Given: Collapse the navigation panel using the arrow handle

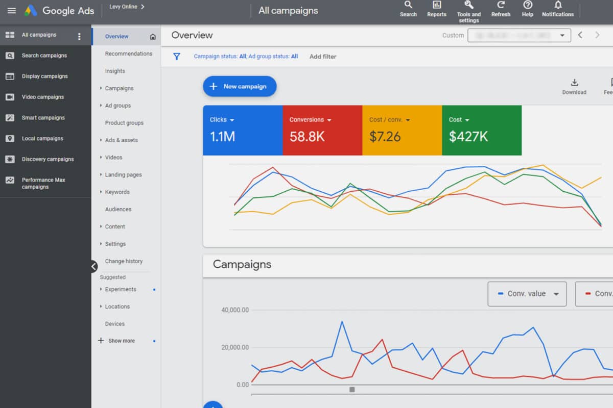Looking at the screenshot, I should 93,266.
